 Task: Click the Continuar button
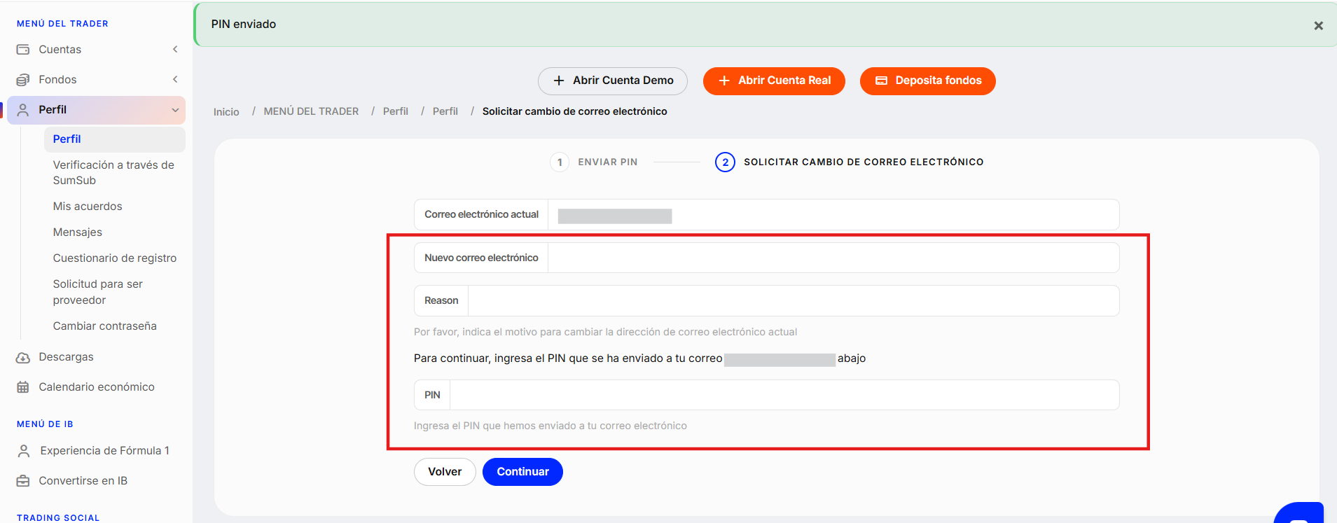coord(522,472)
